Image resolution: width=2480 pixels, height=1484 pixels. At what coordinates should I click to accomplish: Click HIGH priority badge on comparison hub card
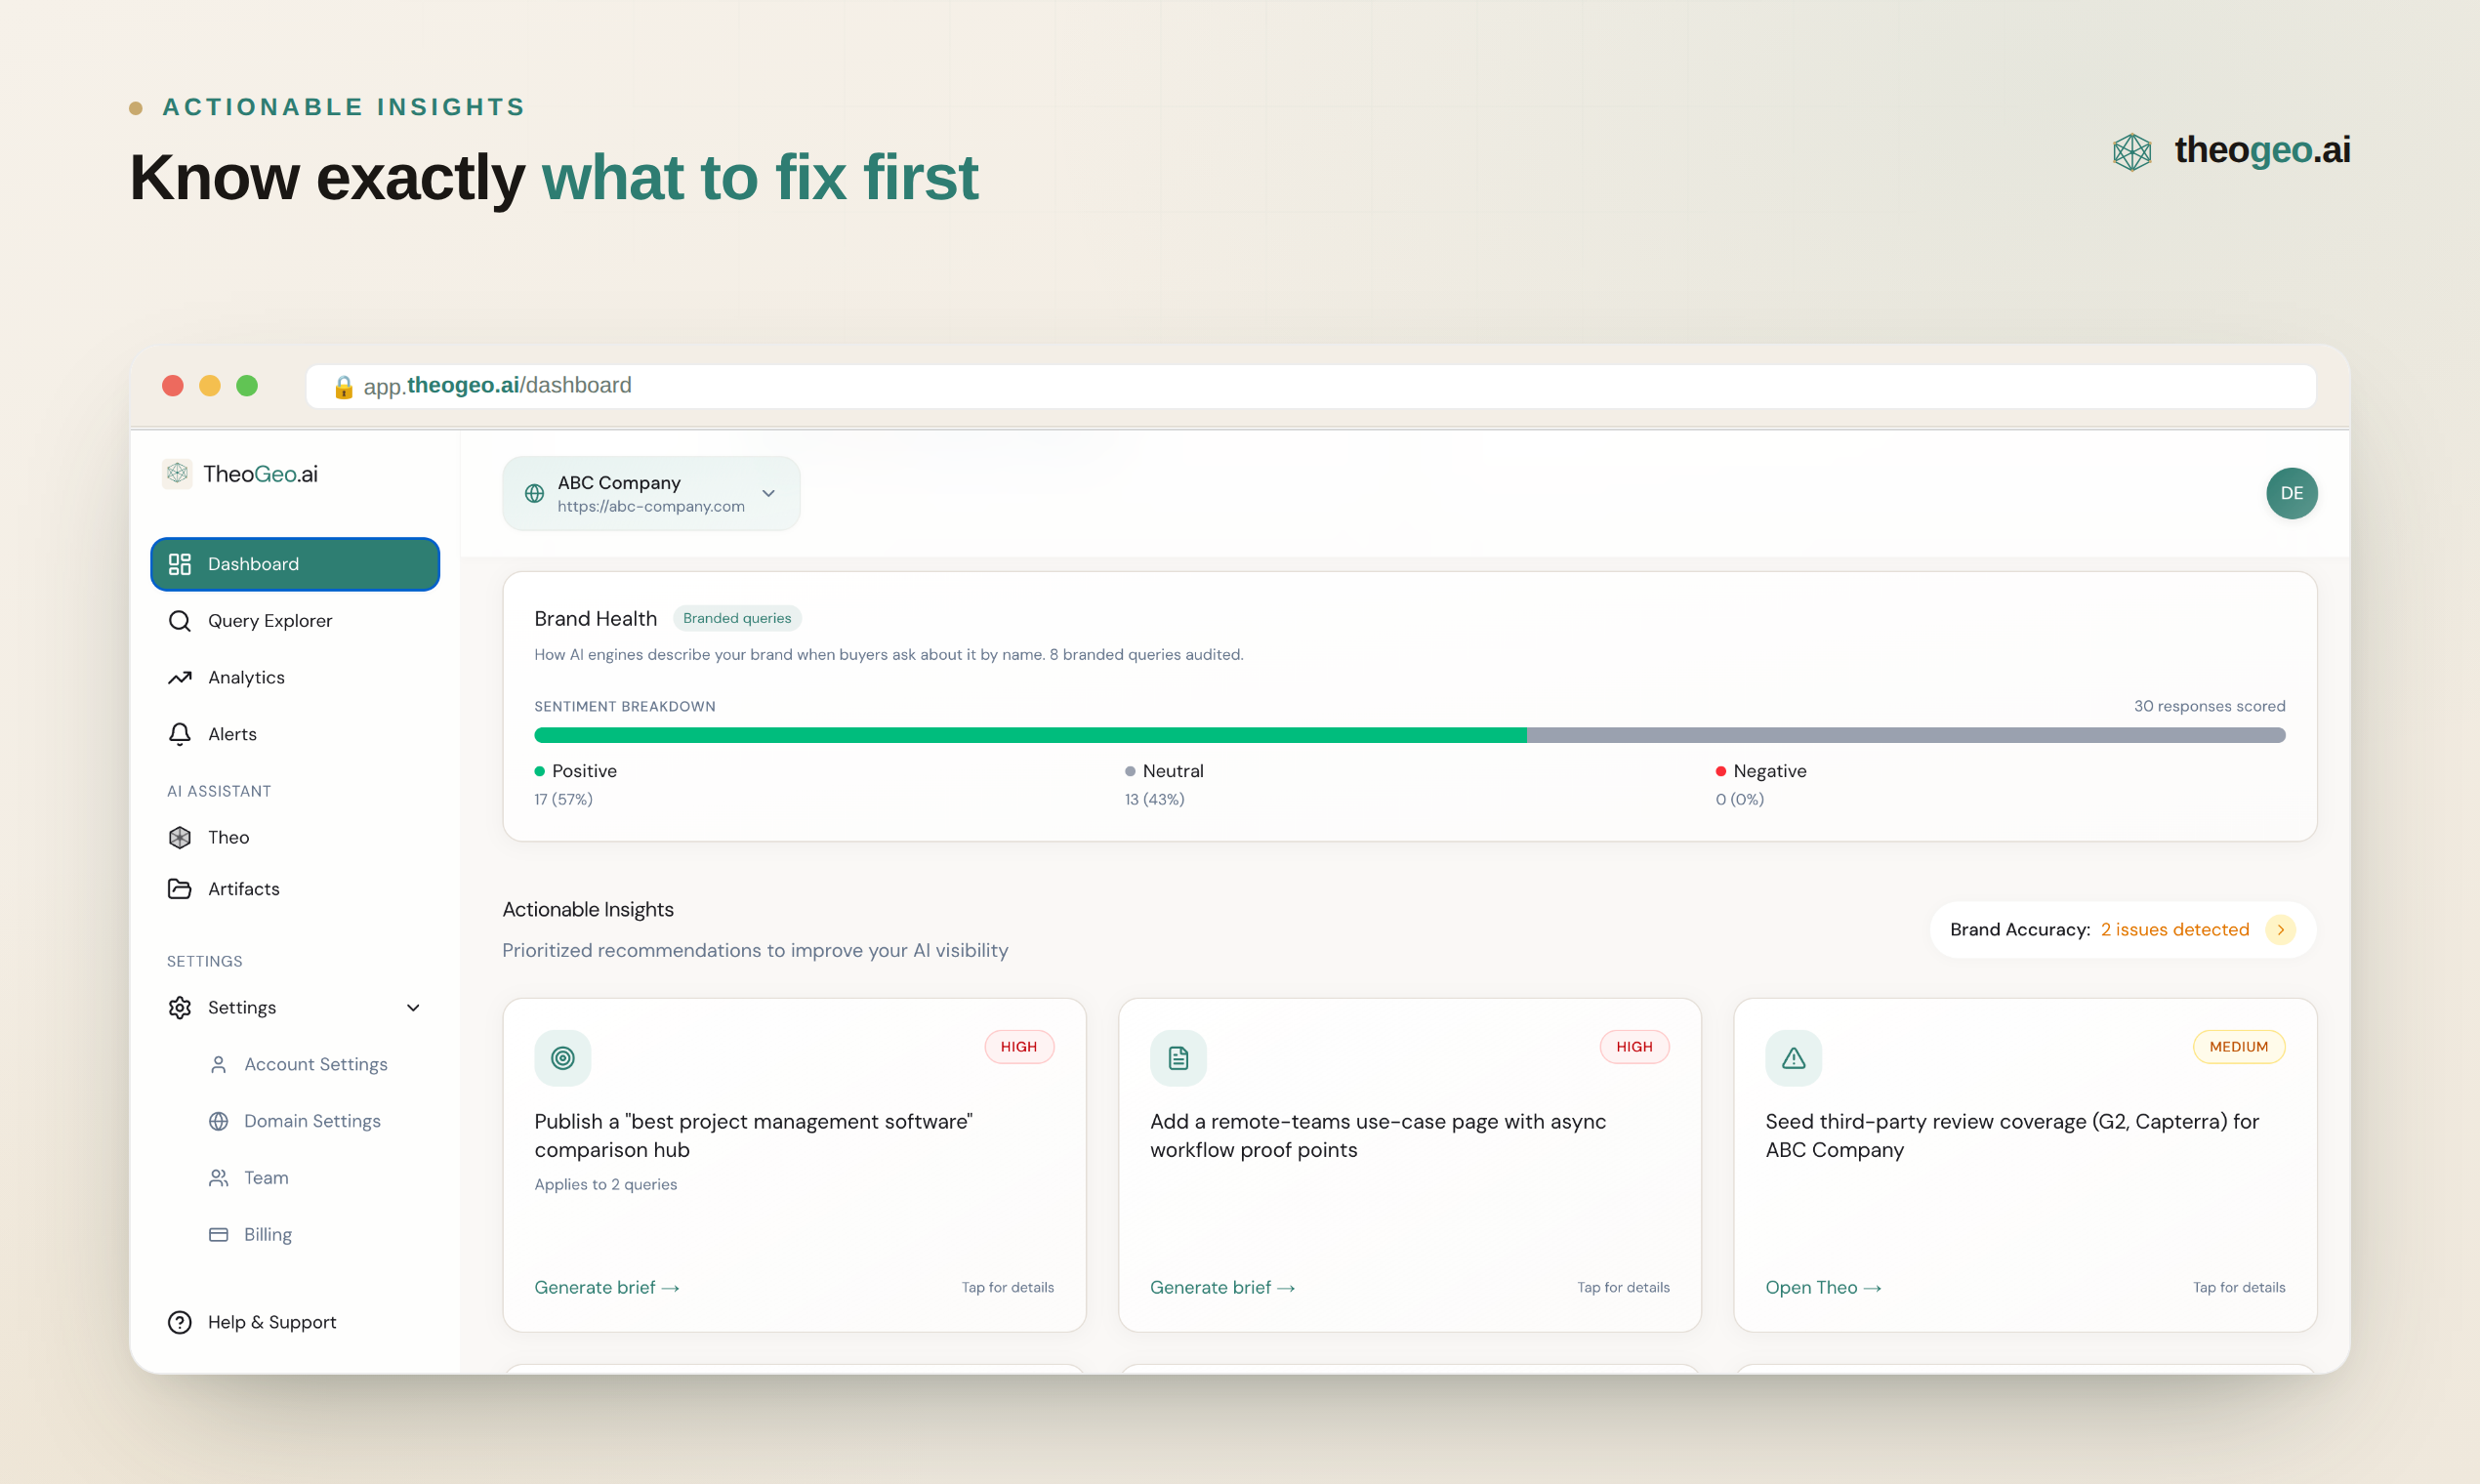(1019, 1047)
